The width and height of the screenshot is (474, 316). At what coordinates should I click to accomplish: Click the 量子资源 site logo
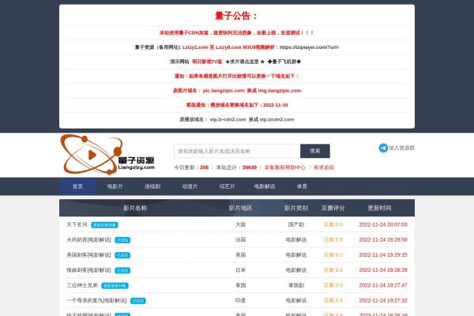pyautogui.click(x=107, y=153)
